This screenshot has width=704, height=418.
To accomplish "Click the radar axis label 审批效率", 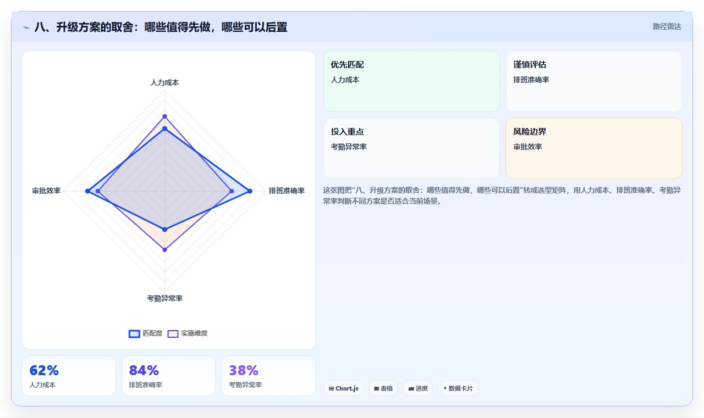I will tap(46, 191).
